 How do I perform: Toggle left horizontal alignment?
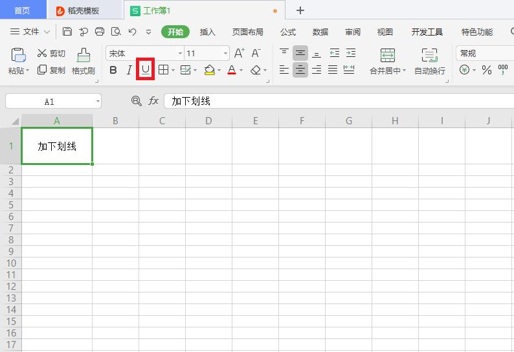[x=284, y=69]
